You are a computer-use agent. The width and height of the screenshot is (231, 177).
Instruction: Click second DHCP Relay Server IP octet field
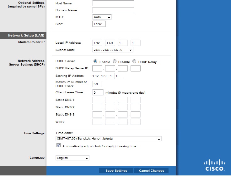110,68
